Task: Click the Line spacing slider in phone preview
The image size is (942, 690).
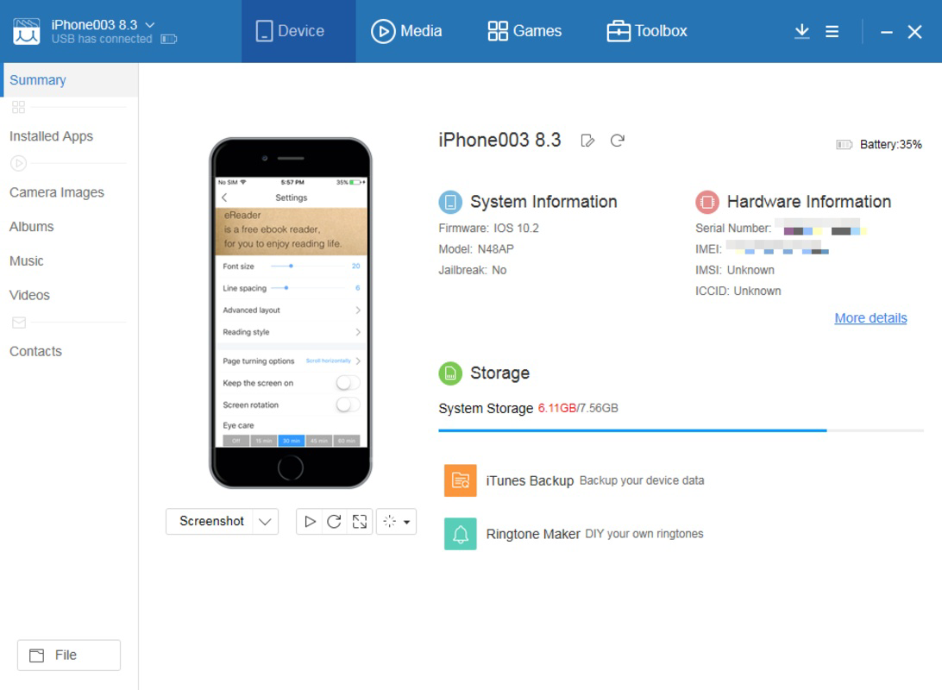Action: [308, 288]
